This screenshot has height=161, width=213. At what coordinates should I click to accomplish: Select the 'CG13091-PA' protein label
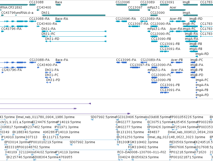(170, 90)
